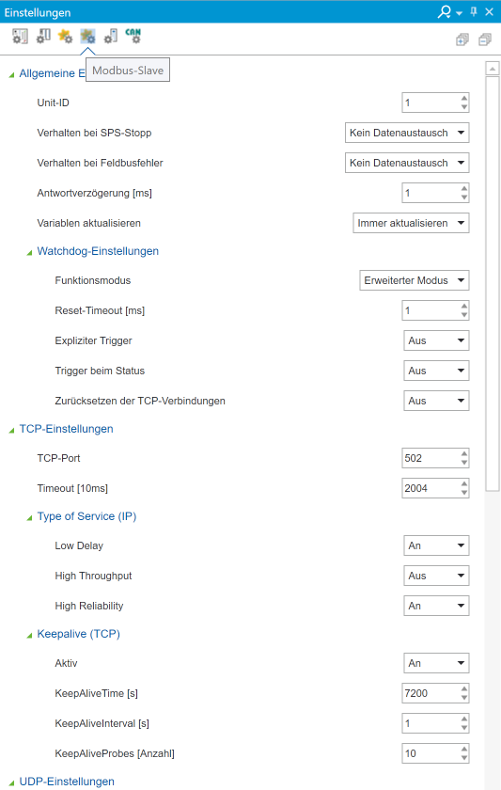
Task: Select the highlighted Modbus-Slave settings icon
Action: tap(87, 37)
